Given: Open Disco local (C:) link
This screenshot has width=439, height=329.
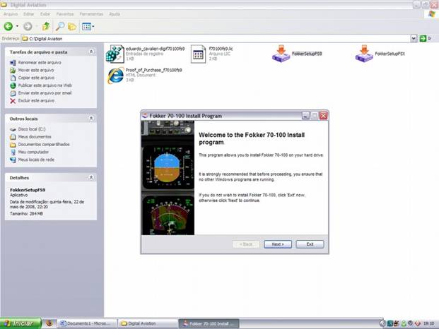Looking at the screenshot, I should [32, 129].
